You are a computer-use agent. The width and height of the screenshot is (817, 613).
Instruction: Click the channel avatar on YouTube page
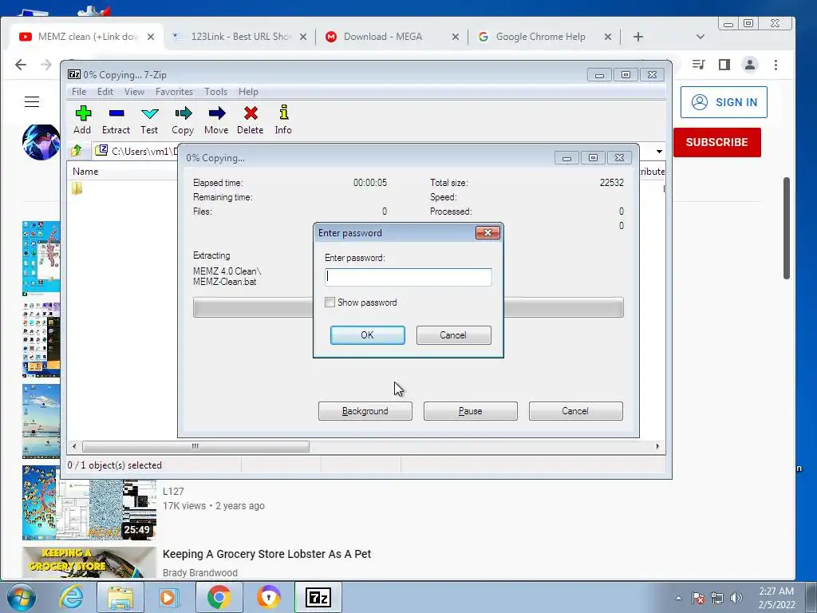click(41, 142)
